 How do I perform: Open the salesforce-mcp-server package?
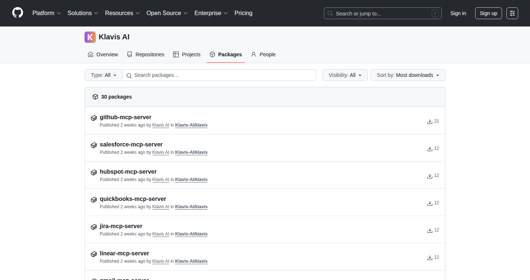131,145
